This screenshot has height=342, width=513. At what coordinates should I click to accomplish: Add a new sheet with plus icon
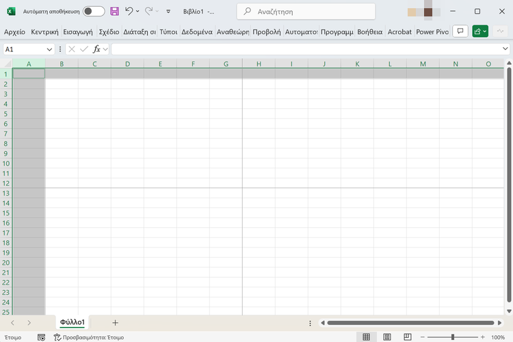coord(115,323)
